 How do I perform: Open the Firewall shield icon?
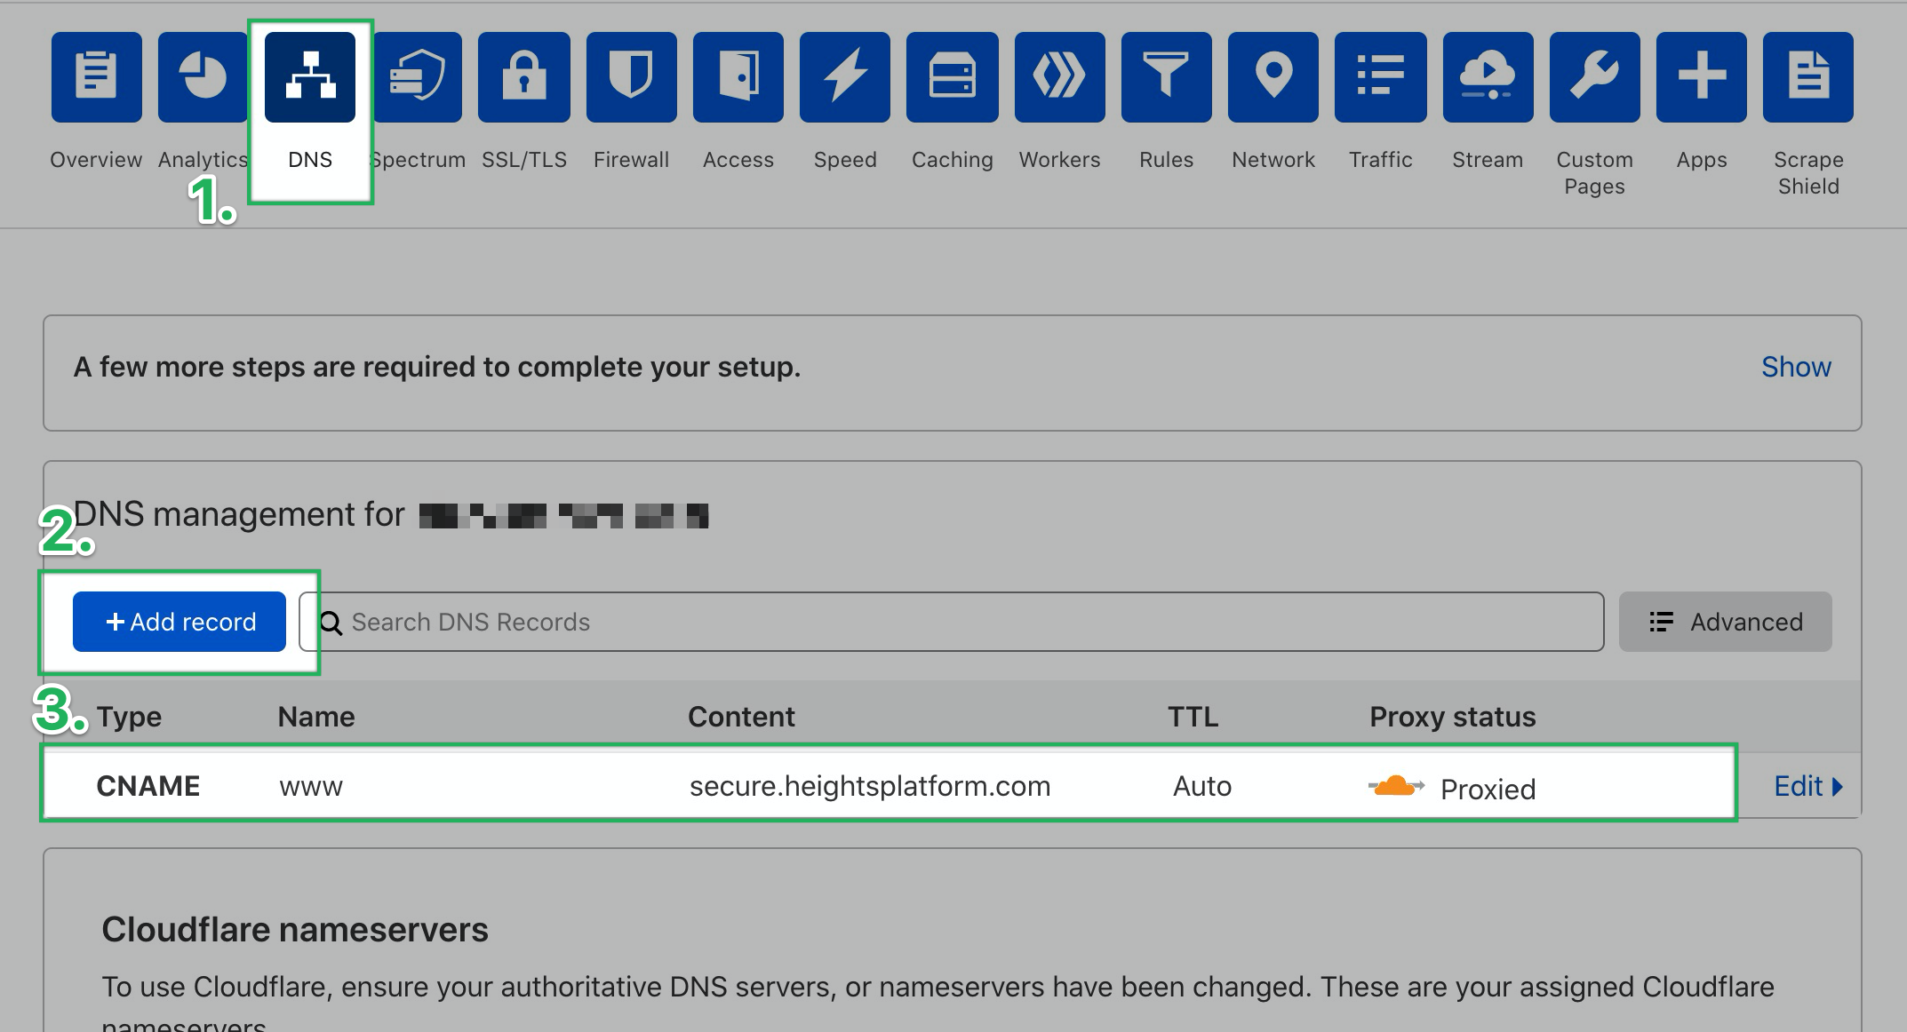(632, 76)
